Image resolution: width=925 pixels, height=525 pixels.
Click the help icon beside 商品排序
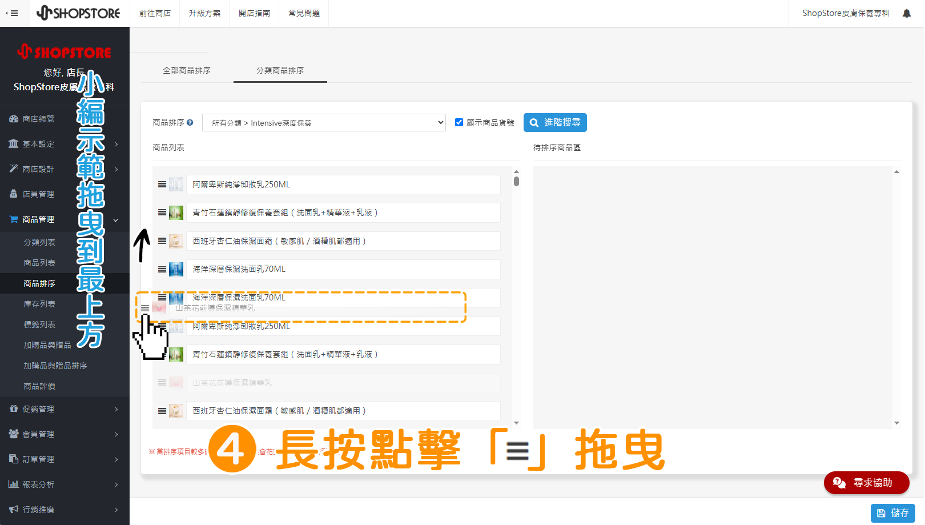tap(190, 122)
